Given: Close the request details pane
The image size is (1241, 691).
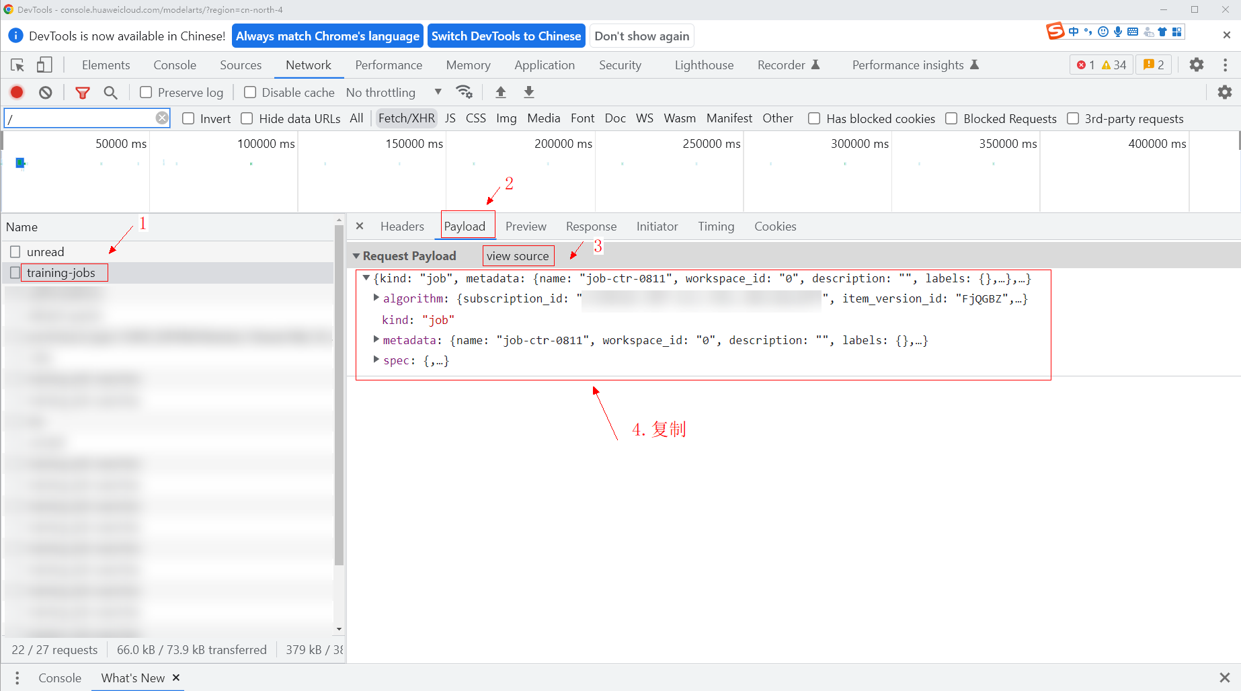Looking at the screenshot, I should (x=360, y=227).
